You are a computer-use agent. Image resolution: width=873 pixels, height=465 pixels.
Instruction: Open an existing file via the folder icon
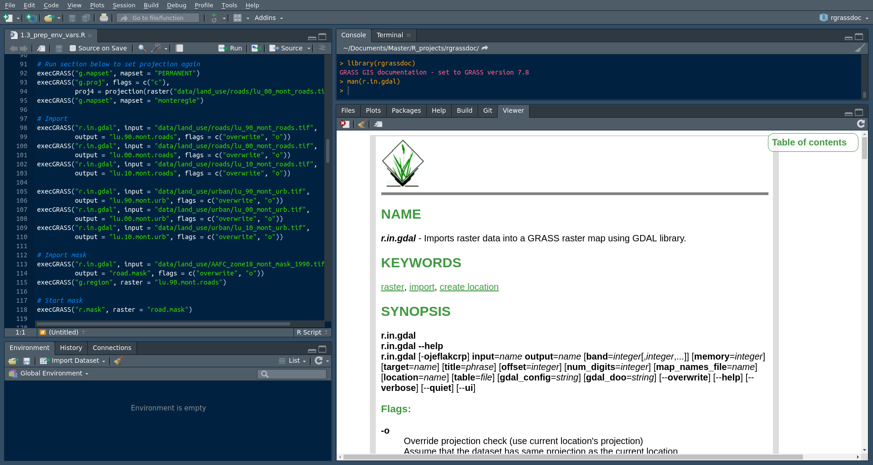pyautogui.click(x=48, y=18)
